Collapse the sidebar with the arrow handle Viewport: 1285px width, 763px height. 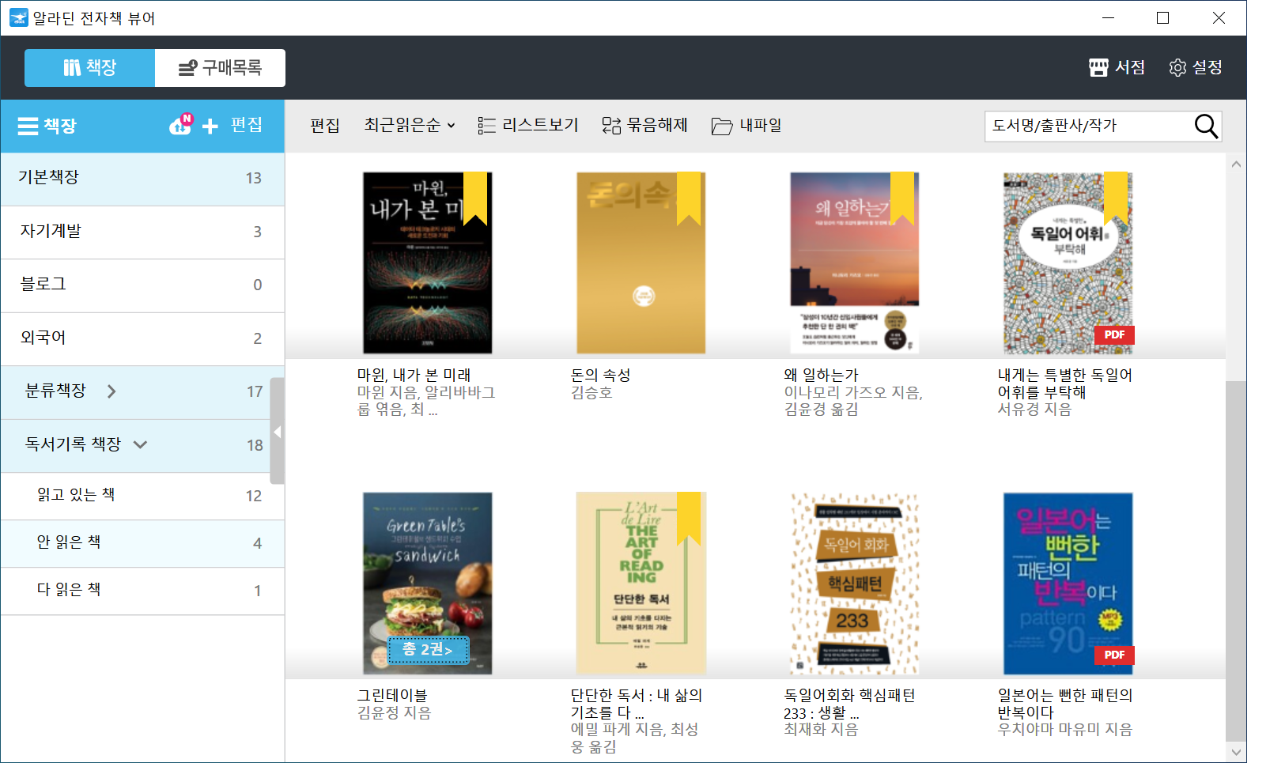[277, 432]
